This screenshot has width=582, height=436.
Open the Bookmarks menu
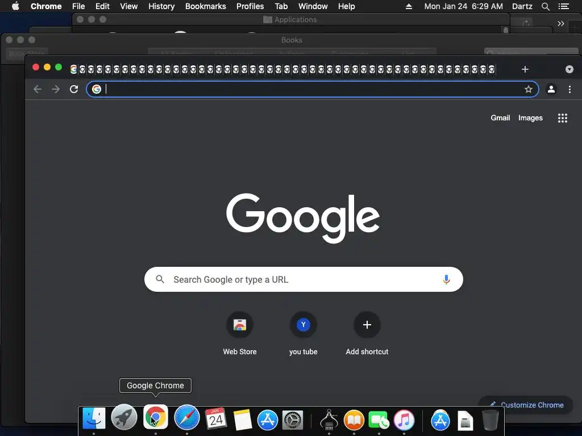coord(206,6)
